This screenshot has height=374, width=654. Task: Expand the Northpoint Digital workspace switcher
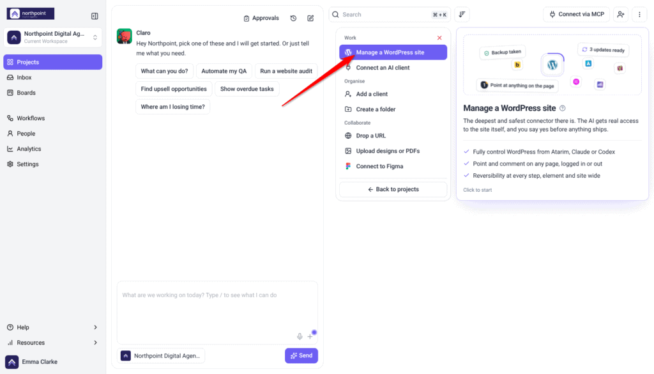coord(52,37)
